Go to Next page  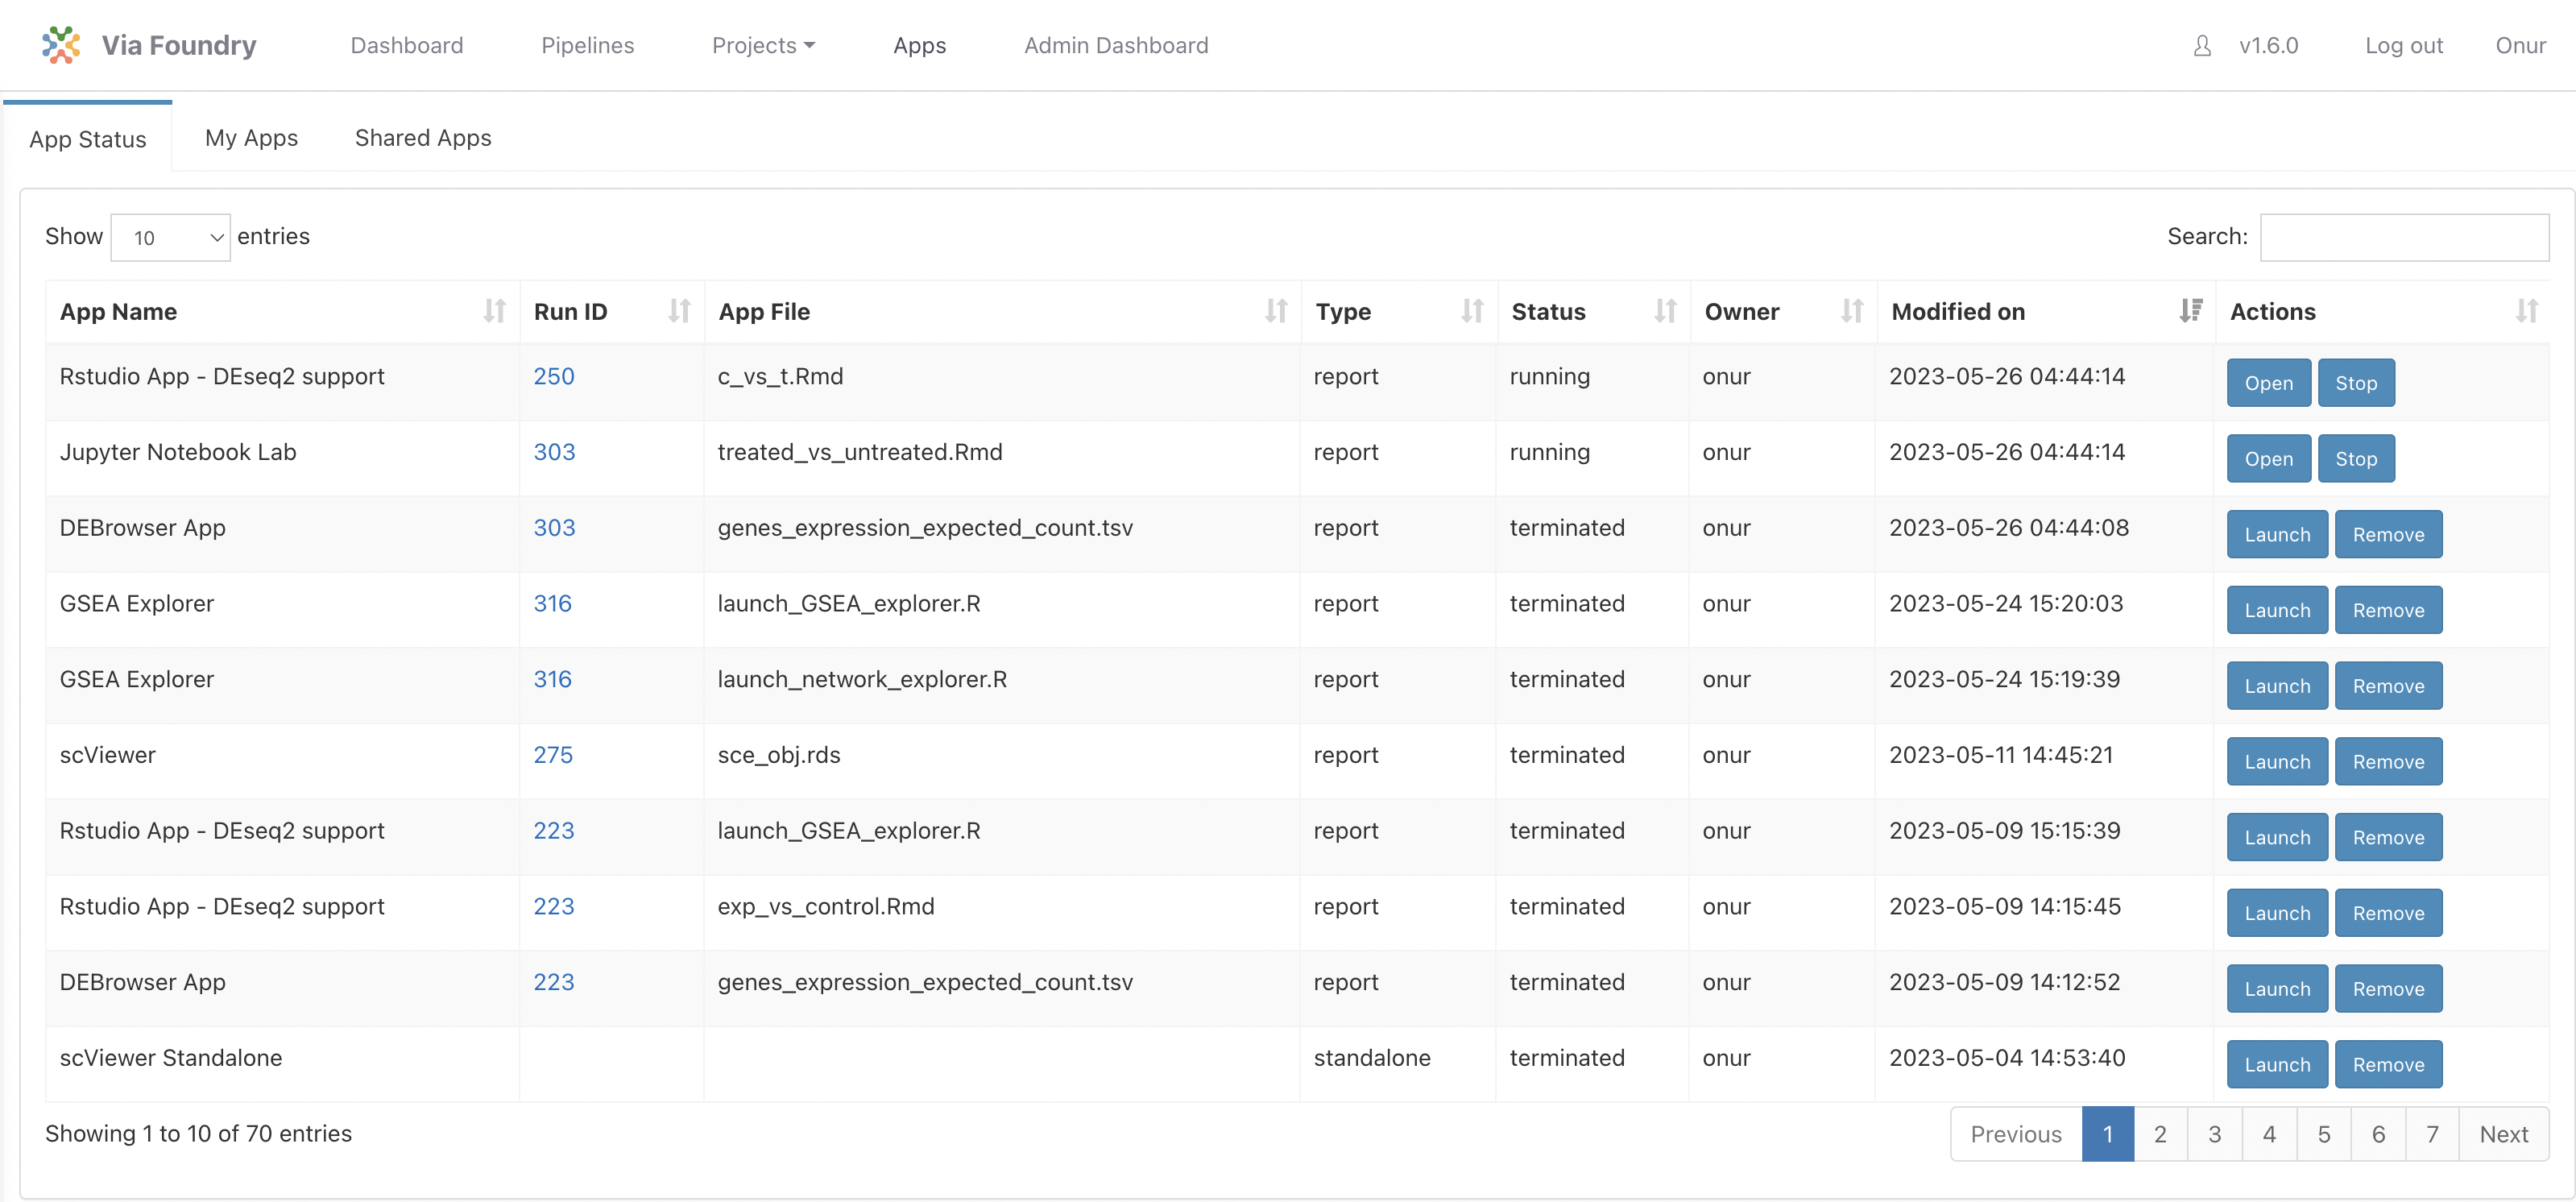click(2504, 1134)
